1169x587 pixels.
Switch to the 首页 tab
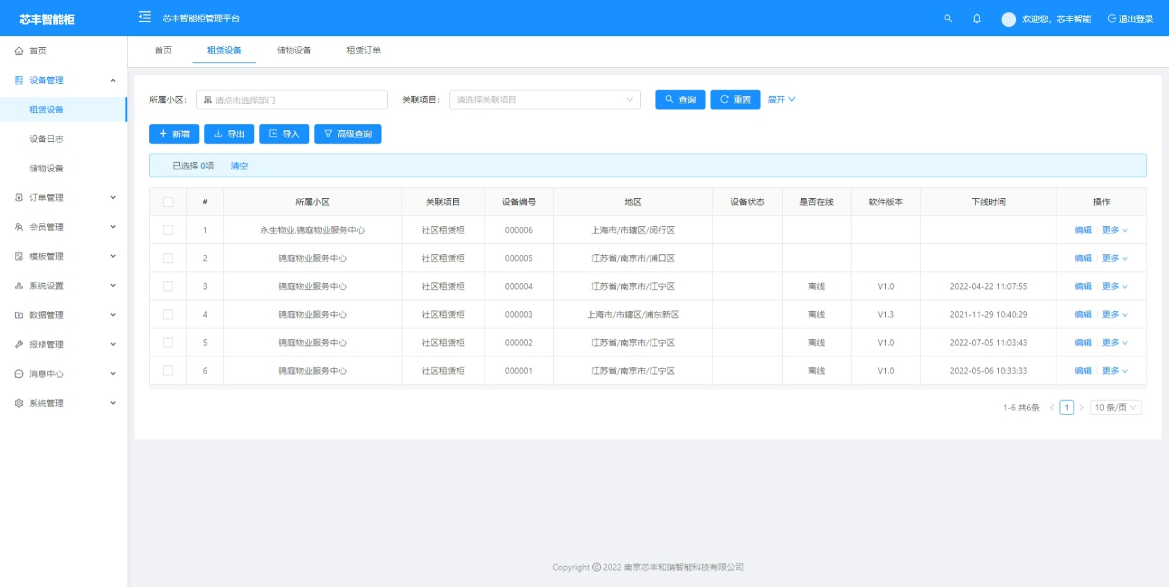(163, 50)
